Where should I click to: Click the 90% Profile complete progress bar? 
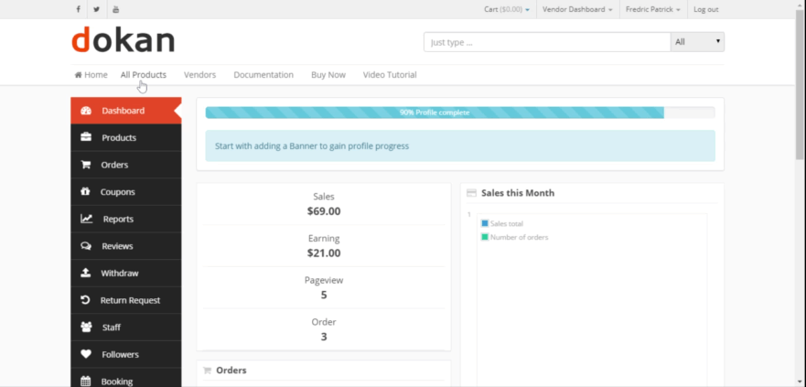pos(460,113)
